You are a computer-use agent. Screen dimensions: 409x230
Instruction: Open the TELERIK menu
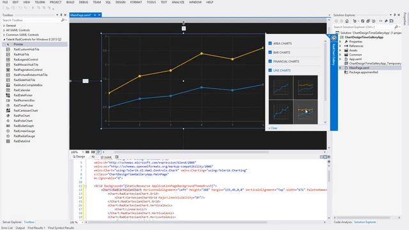click(40, 2)
